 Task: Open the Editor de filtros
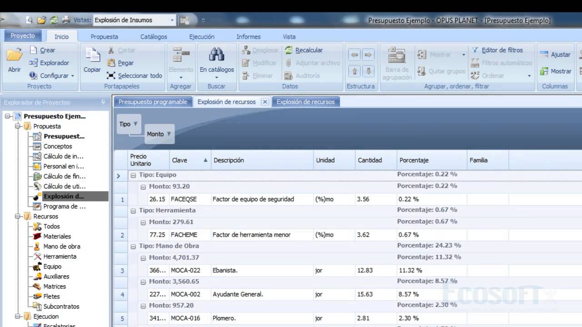497,50
